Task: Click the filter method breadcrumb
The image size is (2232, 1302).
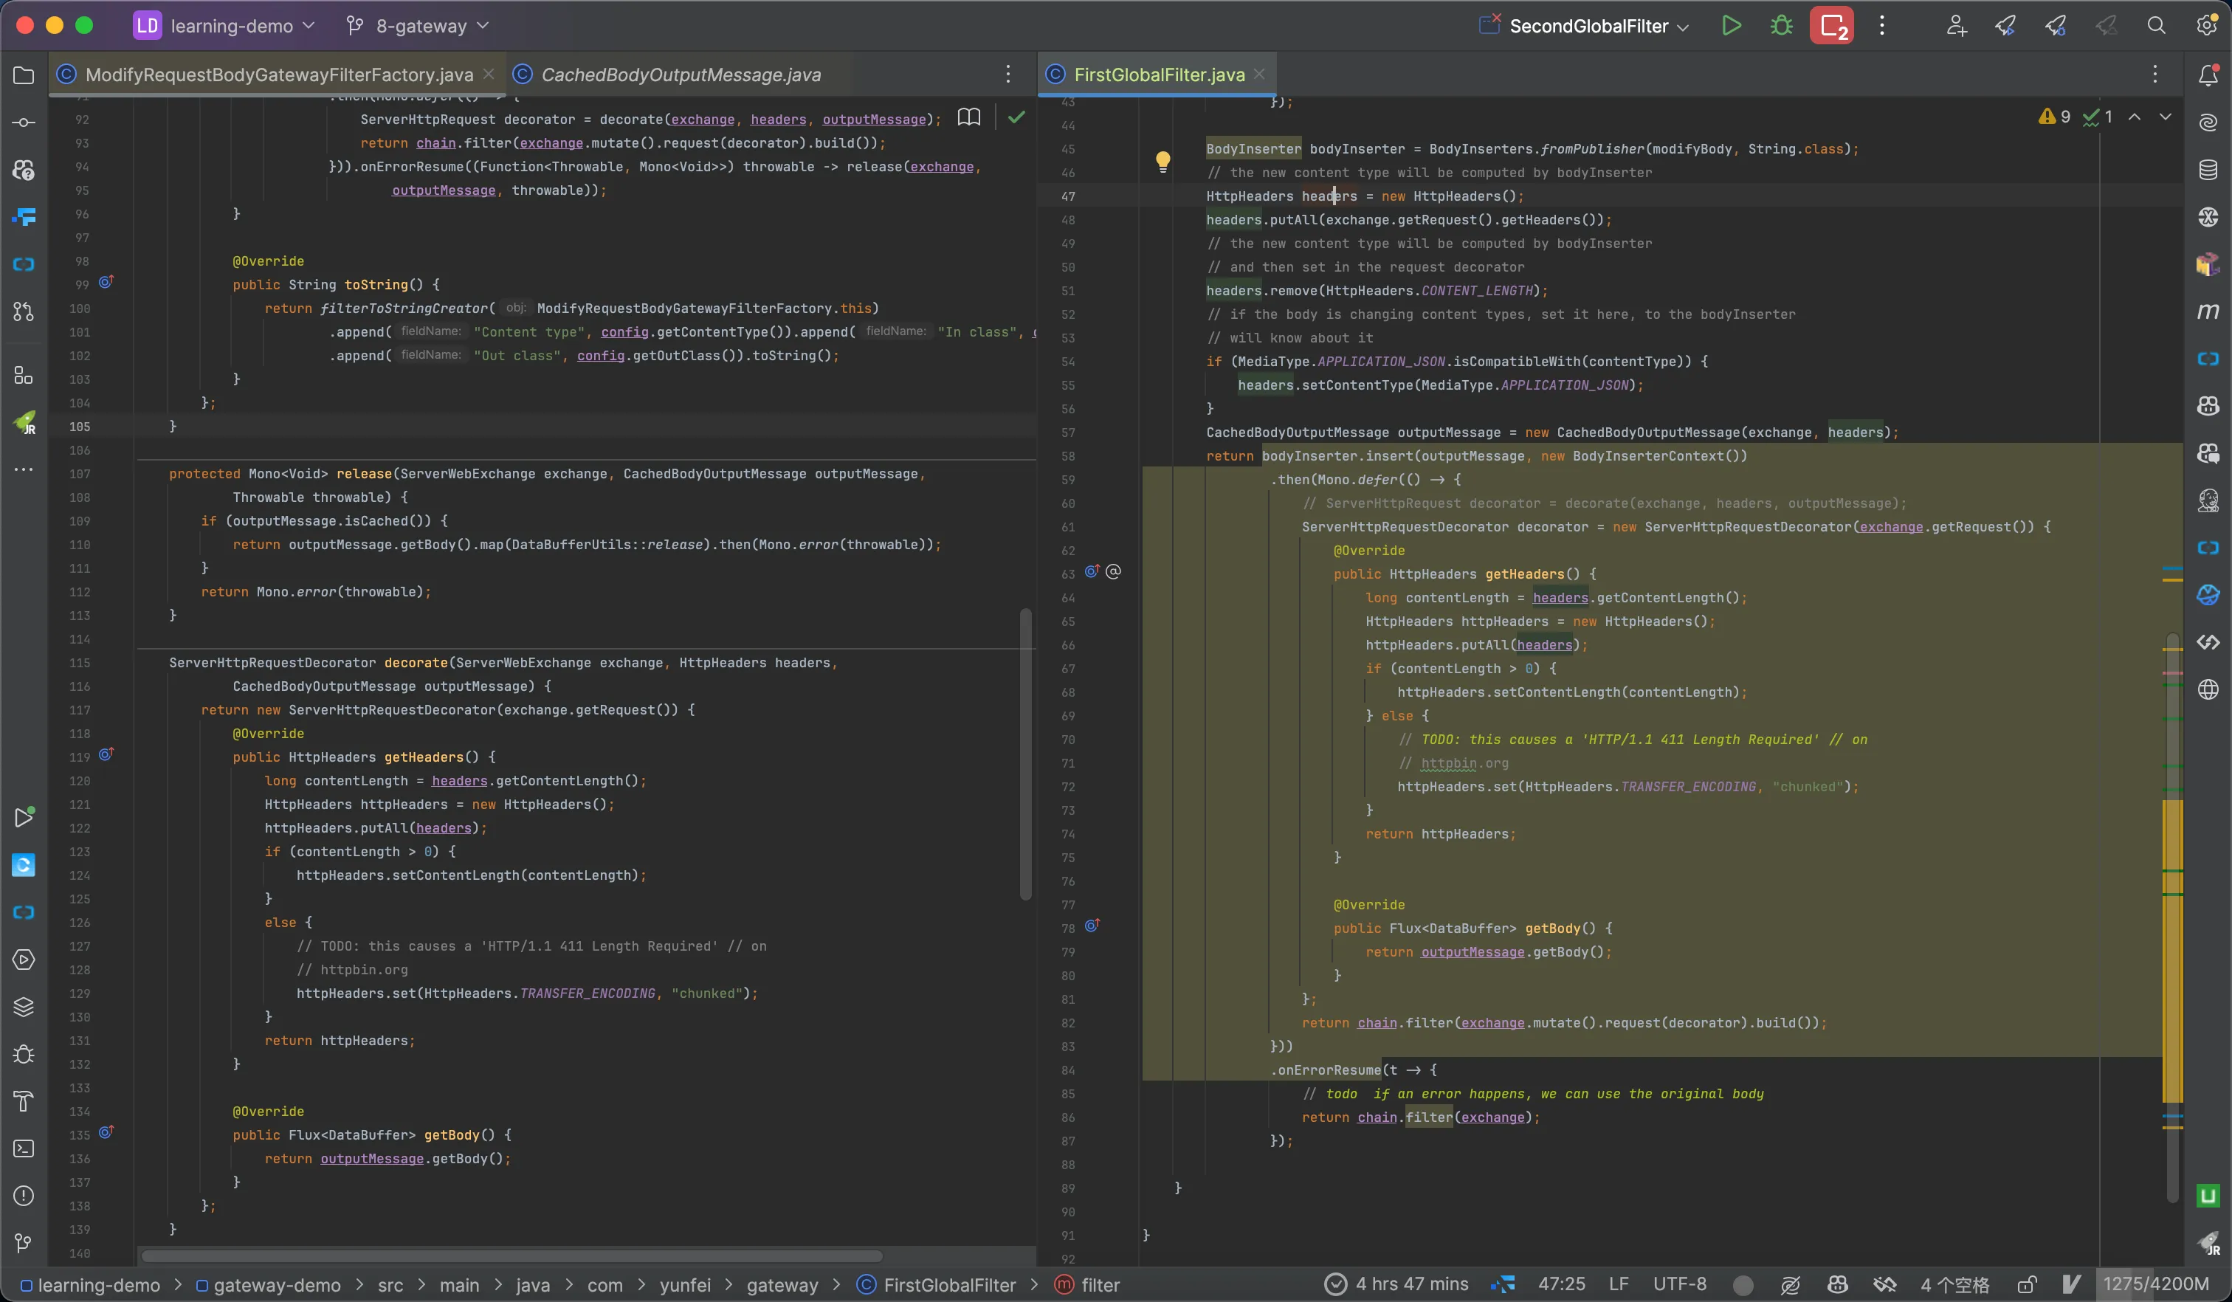Action: (1088, 1284)
